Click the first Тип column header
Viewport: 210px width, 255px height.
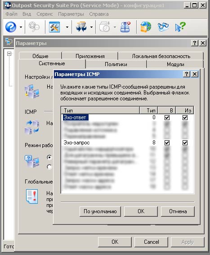click(100, 111)
